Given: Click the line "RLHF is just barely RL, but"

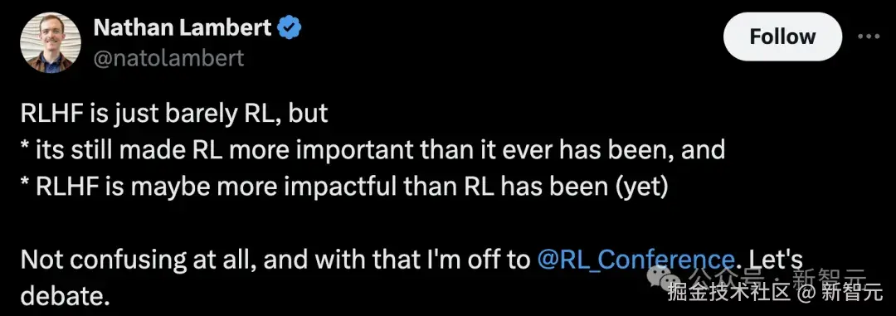Looking at the screenshot, I should (x=174, y=113).
